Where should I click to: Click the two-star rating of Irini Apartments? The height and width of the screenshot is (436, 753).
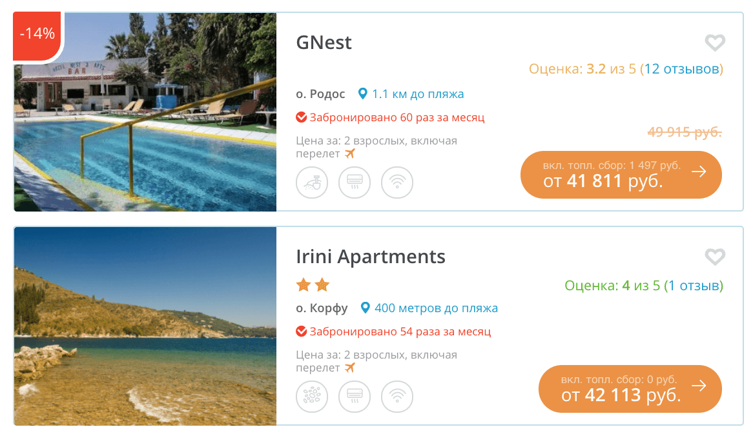point(313,285)
